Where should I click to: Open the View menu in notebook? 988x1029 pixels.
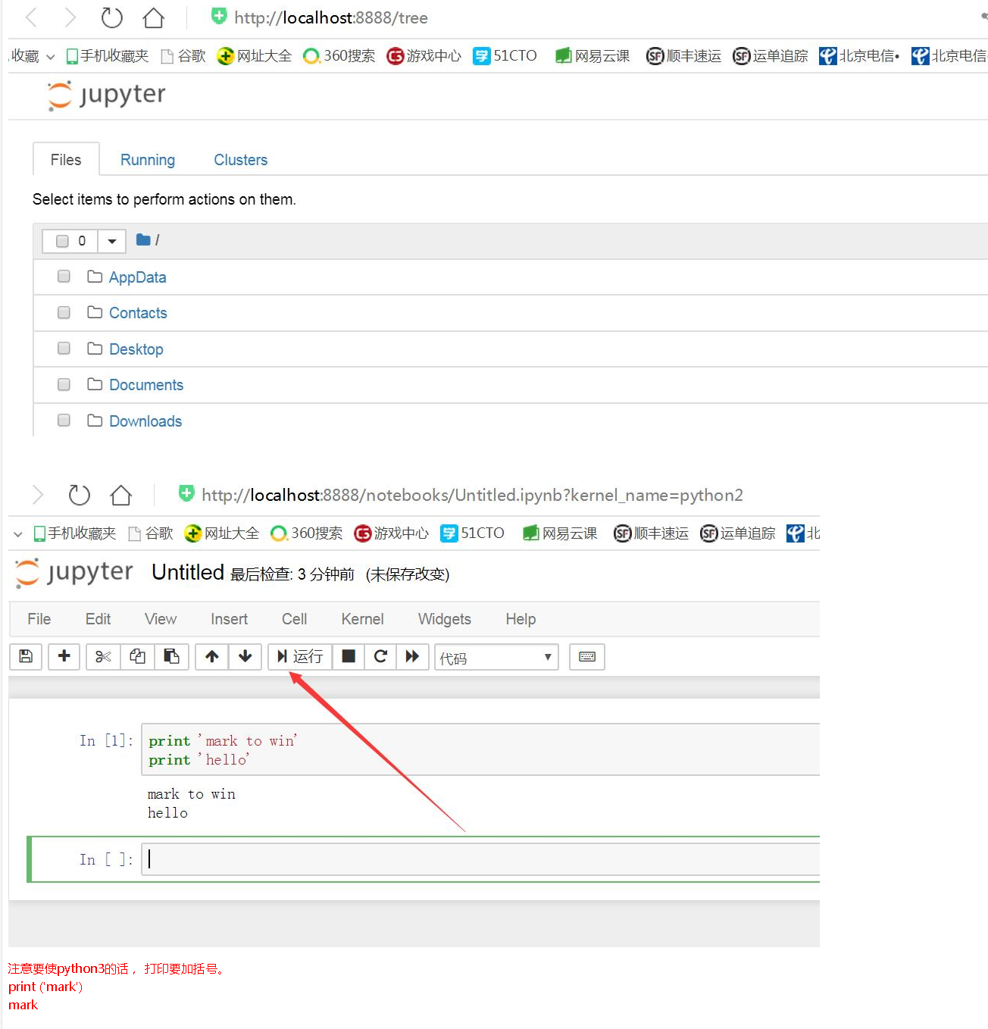click(x=161, y=619)
